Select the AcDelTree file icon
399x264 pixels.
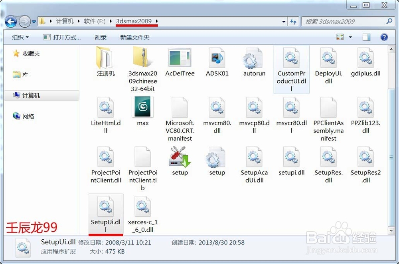(x=180, y=62)
